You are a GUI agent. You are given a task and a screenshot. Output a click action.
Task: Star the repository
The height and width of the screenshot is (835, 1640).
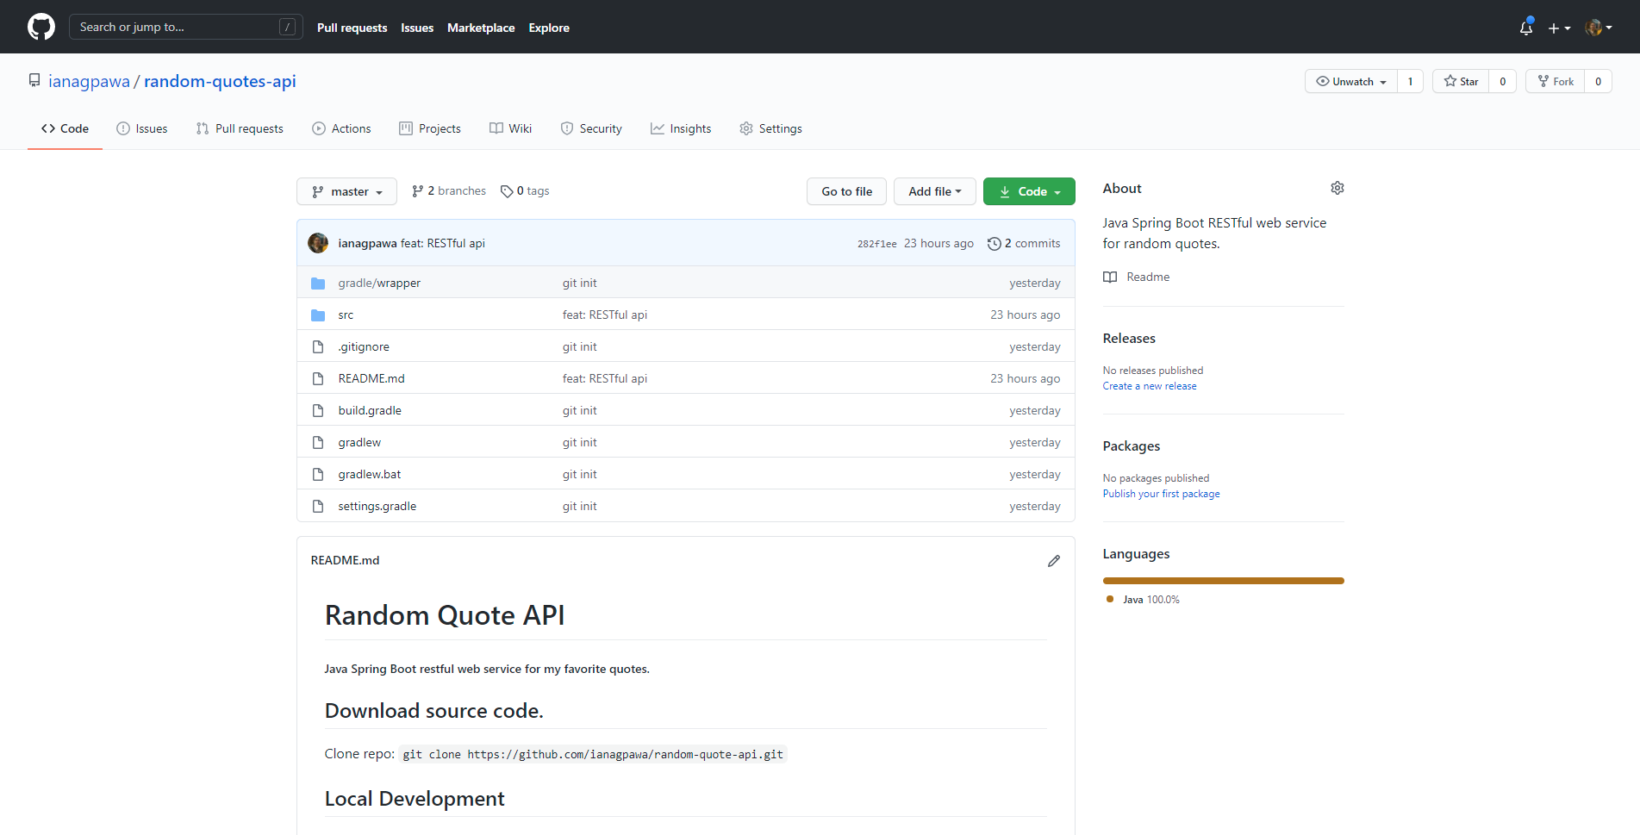pyautogui.click(x=1461, y=81)
